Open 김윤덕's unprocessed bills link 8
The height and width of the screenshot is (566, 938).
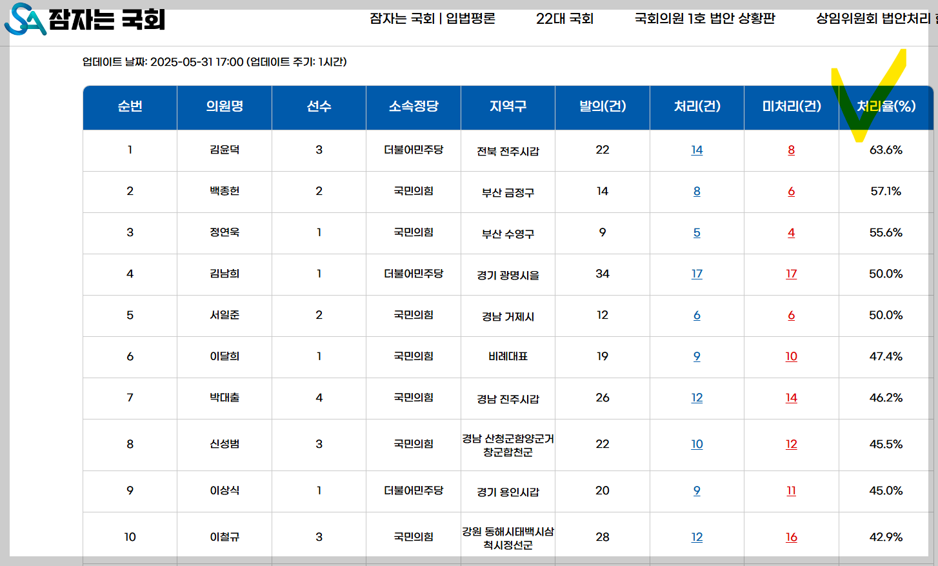click(792, 150)
